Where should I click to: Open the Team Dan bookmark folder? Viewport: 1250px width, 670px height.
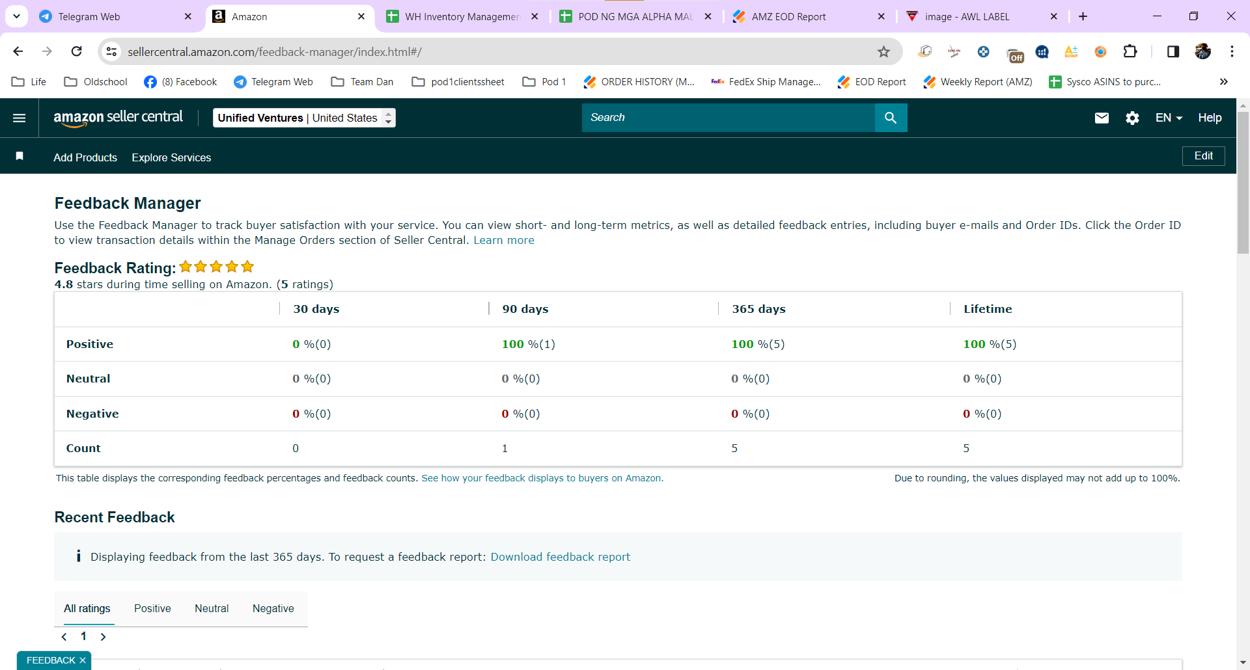coord(363,81)
